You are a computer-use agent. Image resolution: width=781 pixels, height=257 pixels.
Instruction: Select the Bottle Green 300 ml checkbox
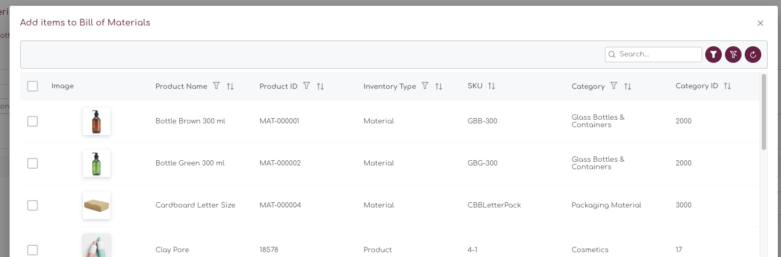click(x=33, y=163)
